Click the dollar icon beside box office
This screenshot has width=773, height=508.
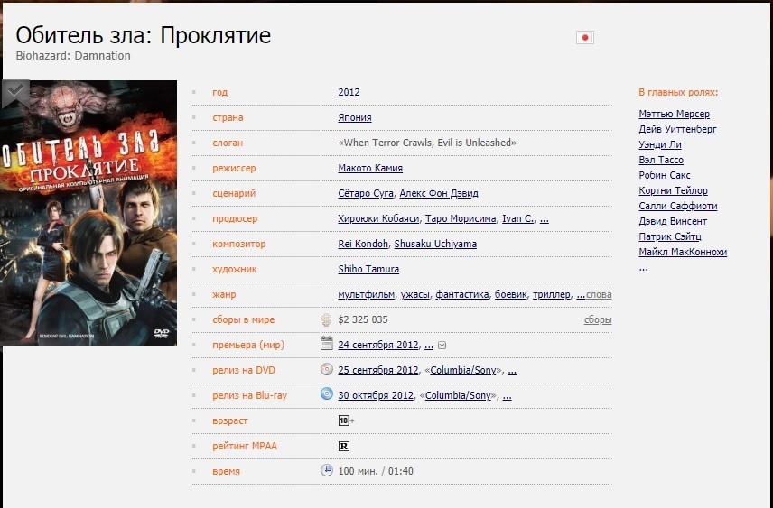pos(327,319)
